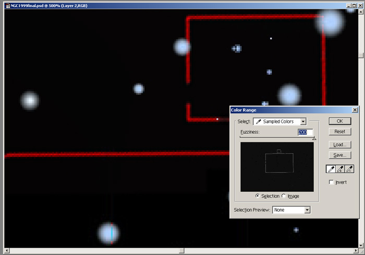365x255 pixels.
Task: Click the Fuzziness value field
Action: [305, 132]
